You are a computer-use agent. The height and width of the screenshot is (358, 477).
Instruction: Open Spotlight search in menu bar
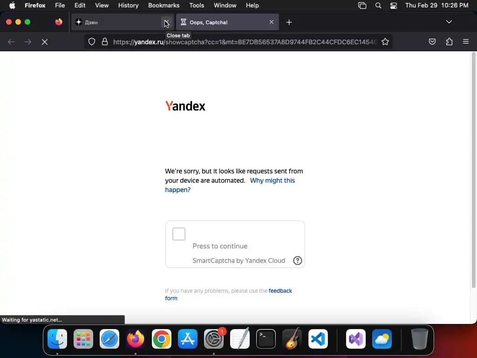click(378, 6)
